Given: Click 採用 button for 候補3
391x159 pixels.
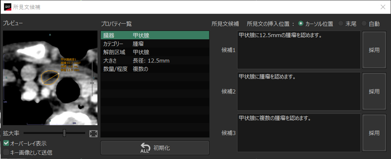Looking at the screenshot, I should point(374,133).
